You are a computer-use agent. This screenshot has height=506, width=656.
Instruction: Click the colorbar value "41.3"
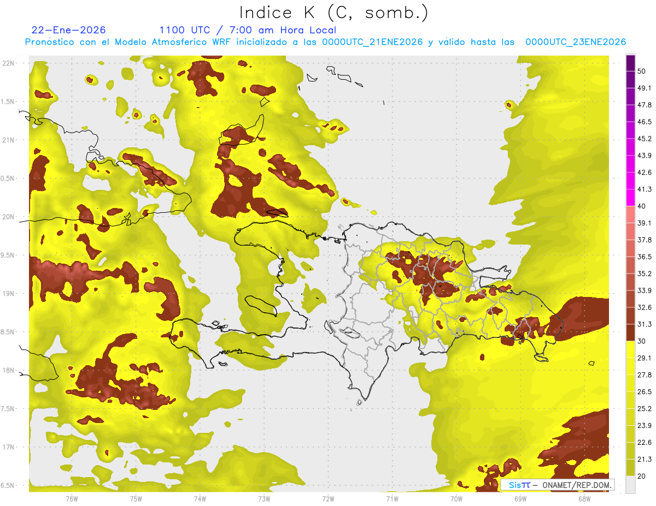click(x=645, y=189)
